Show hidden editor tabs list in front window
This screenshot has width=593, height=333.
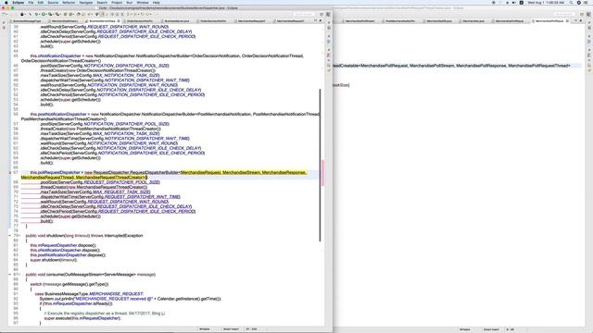(x=315, y=20)
